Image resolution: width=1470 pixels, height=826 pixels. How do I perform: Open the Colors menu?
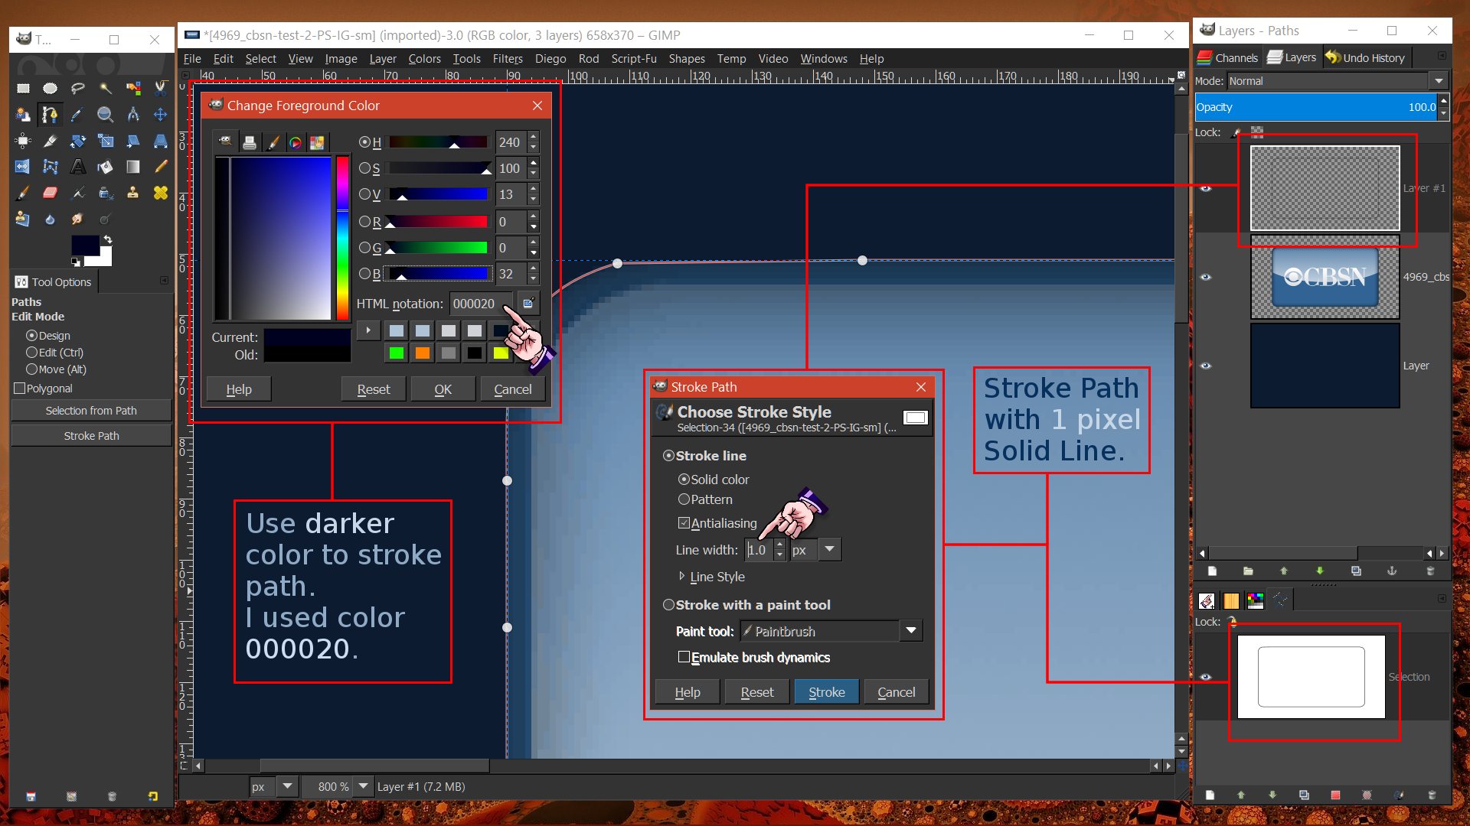point(424,59)
